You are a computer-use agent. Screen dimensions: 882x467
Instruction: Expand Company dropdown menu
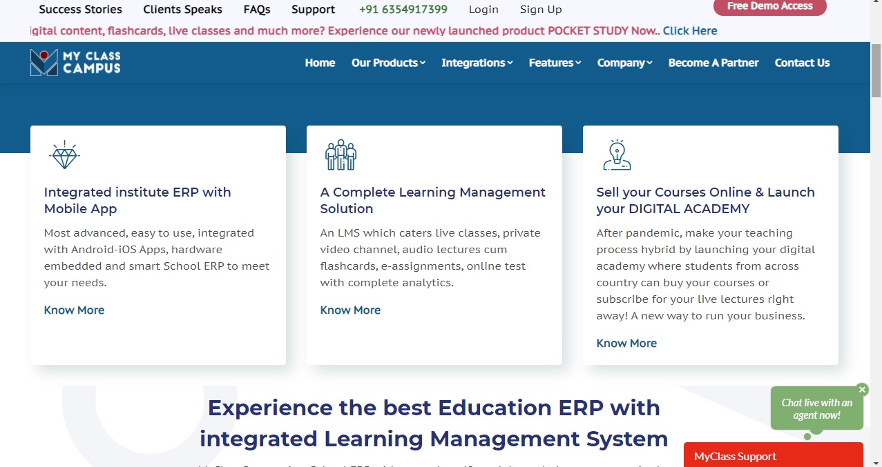[x=625, y=63]
